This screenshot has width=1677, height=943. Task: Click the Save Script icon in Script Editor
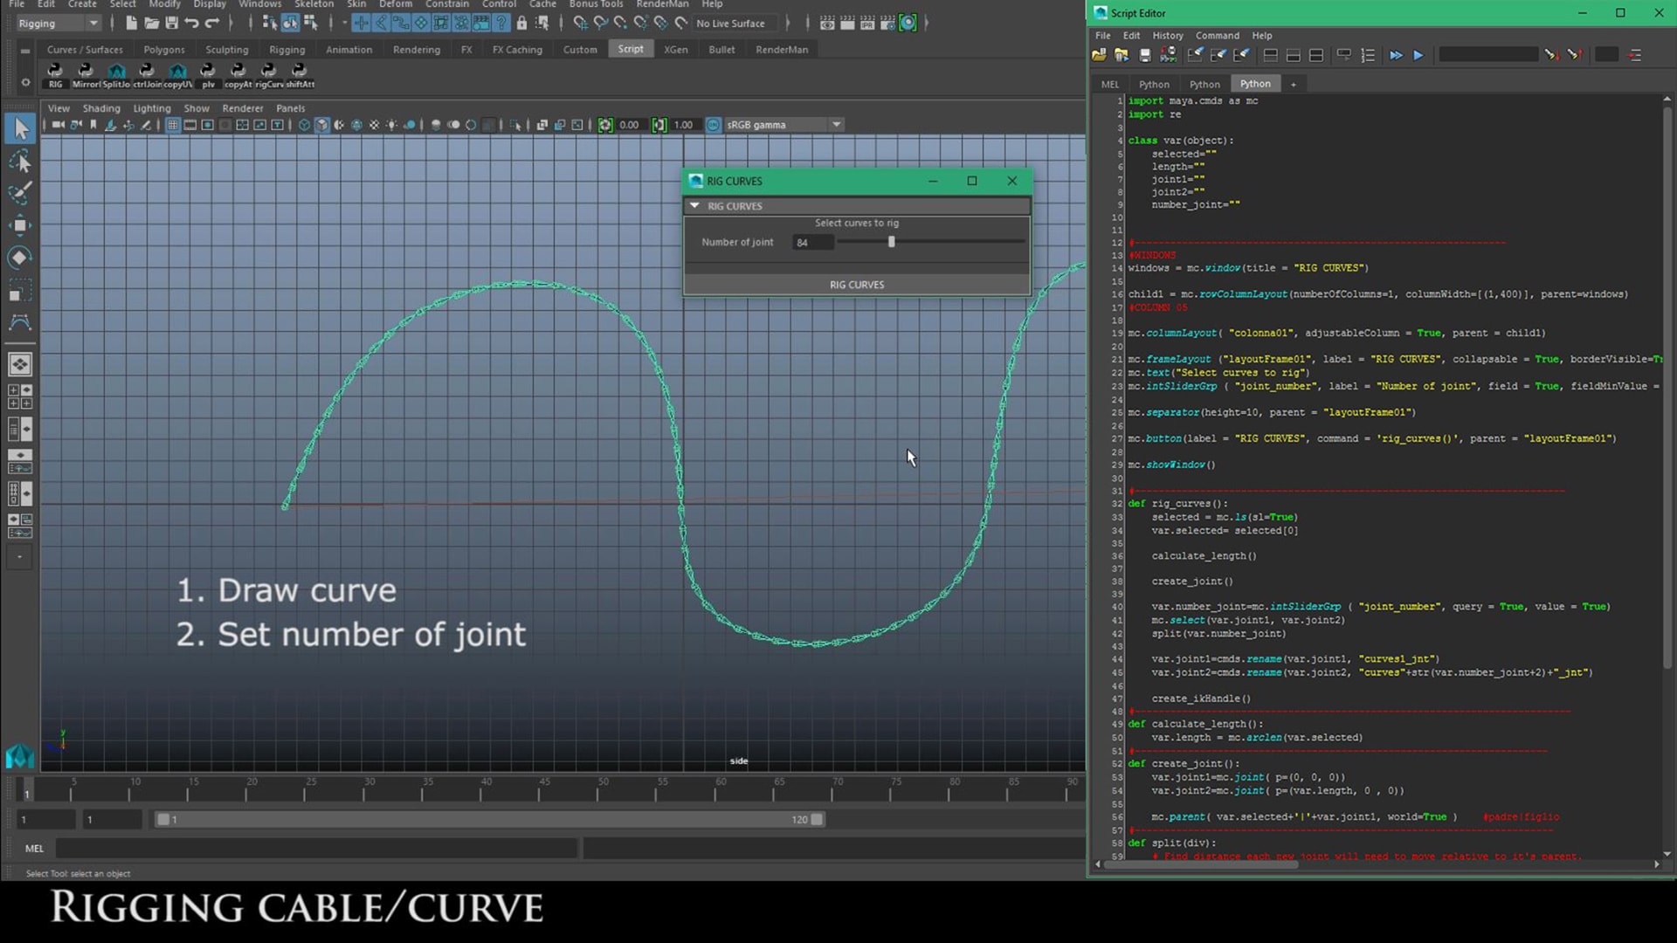pos(1145,55)
